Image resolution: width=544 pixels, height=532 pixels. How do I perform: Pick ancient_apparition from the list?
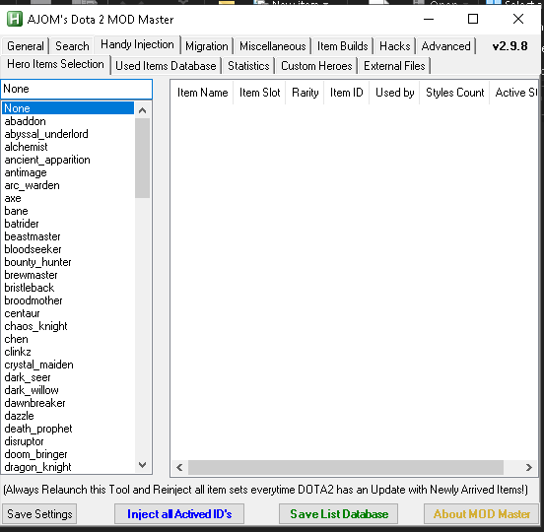click(x=68, y=160)
